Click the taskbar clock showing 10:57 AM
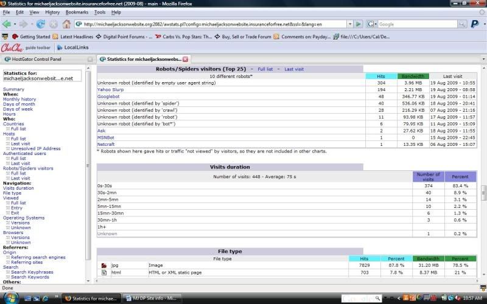 [472, 299]
